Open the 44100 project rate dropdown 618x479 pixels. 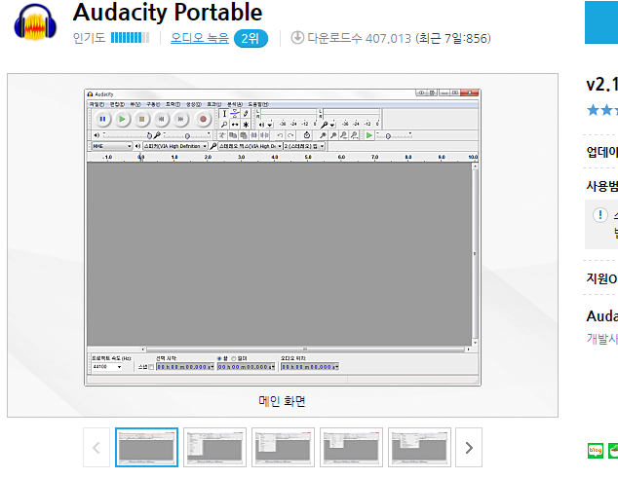[x=107, y=367]
